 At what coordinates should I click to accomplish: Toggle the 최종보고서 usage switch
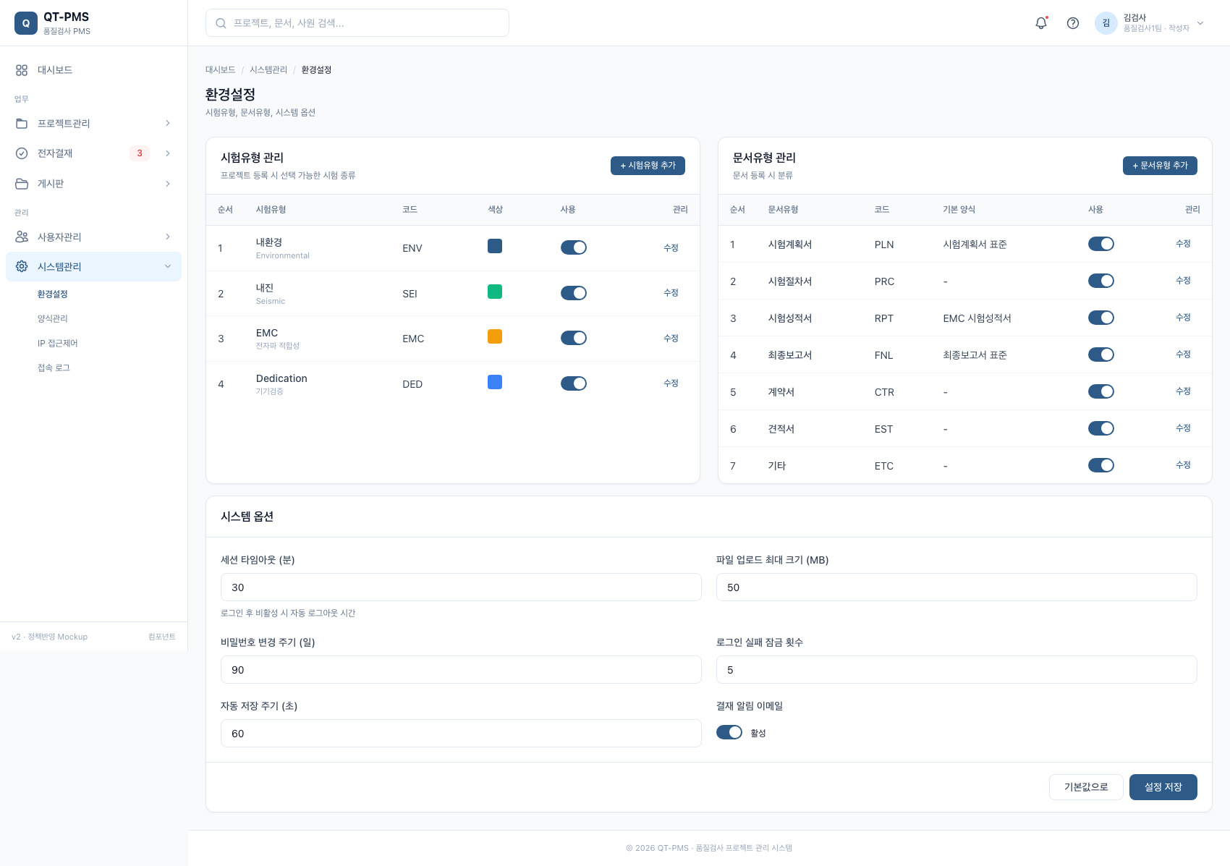pyautogui.click(x=1101, y=355)
